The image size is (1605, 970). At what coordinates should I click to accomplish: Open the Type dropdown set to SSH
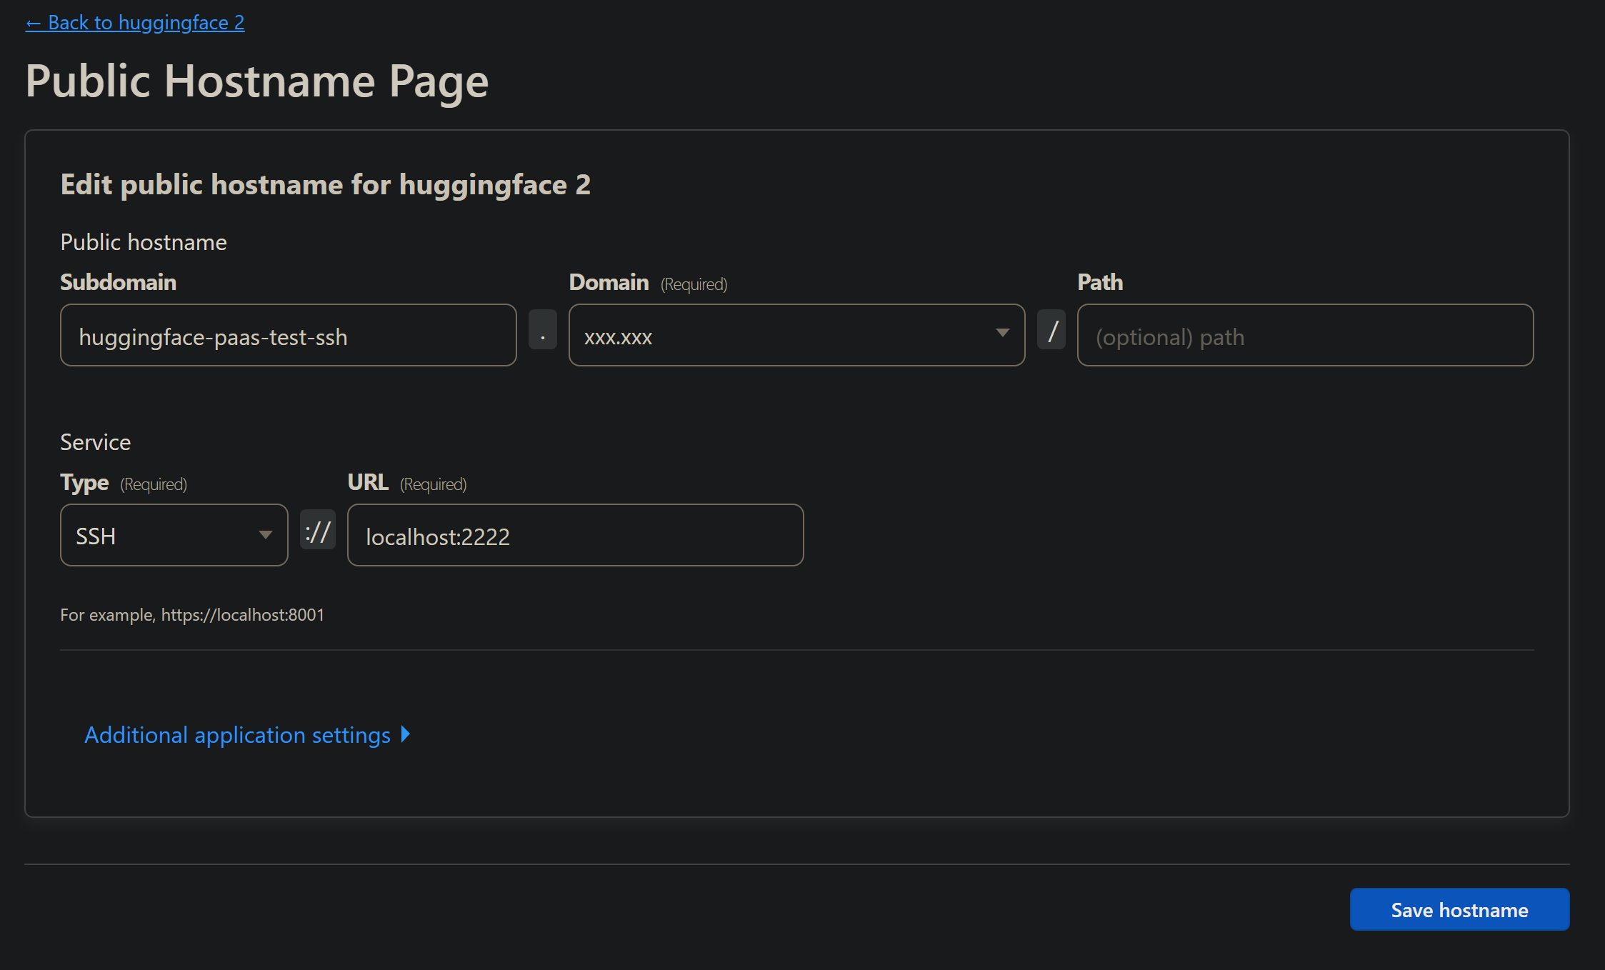point(174,536)
